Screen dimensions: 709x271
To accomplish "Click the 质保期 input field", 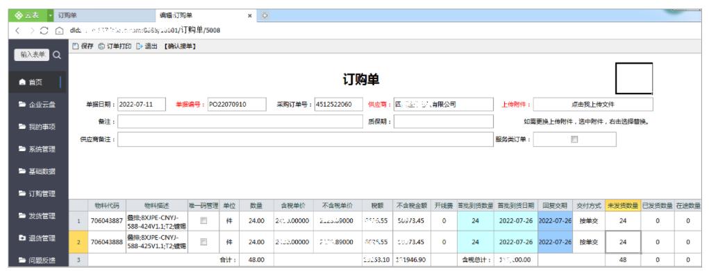I will 444,121.
